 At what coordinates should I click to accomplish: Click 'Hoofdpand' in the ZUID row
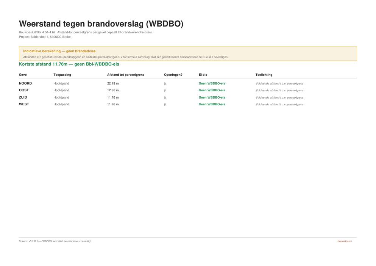click(61, 97)
